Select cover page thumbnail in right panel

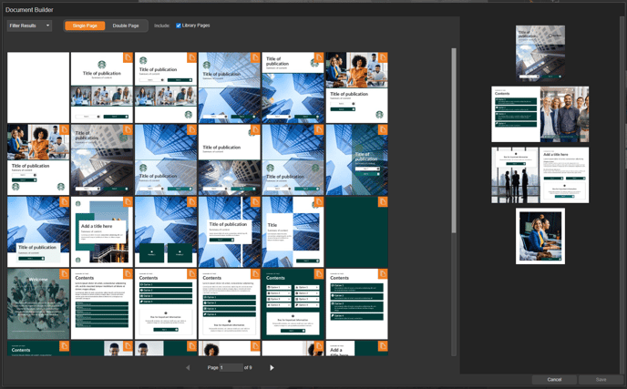click(540, 51)
